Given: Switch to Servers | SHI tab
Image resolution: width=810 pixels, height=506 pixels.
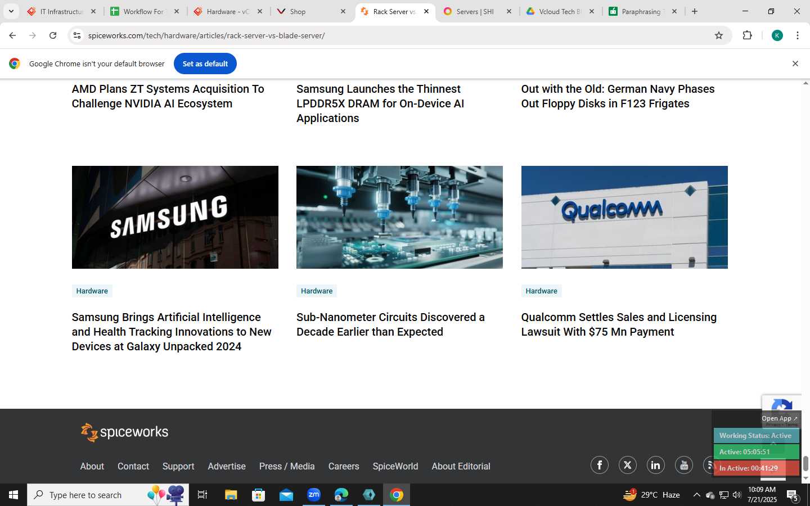Looking at the screenshot, I should pyautogui.click(x=478, y=11).
